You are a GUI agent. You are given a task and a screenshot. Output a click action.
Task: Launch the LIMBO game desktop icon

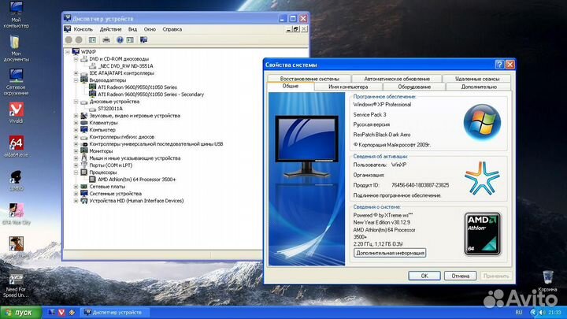coord(16,180)
